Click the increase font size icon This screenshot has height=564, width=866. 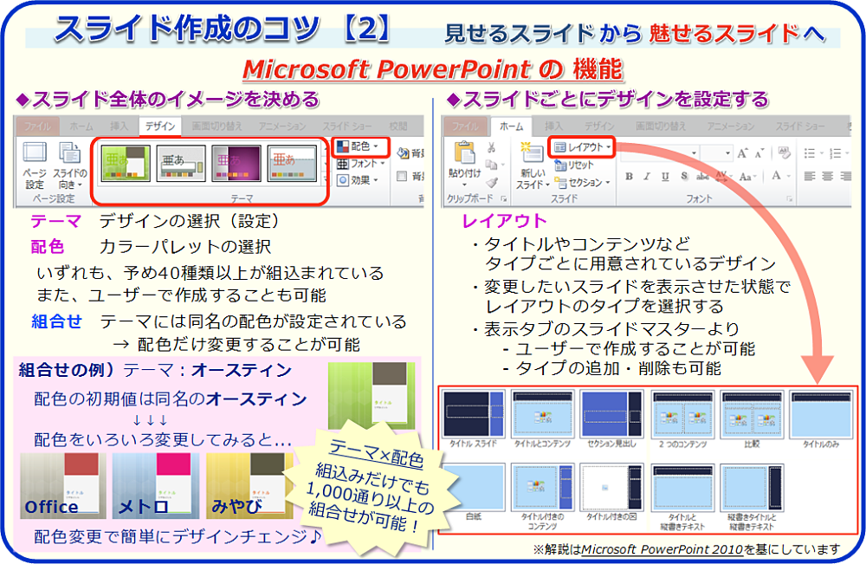[x=742, y=153]
